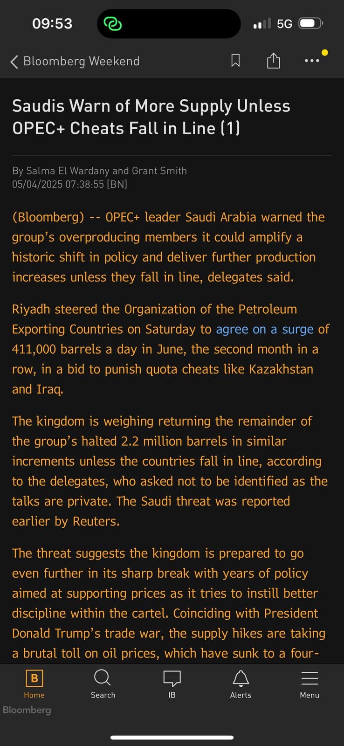The height and width of the screenshot is (746, 344).
Task: Tap the green app indicator in Dynamic Island
Action: (x=112, y=23)
